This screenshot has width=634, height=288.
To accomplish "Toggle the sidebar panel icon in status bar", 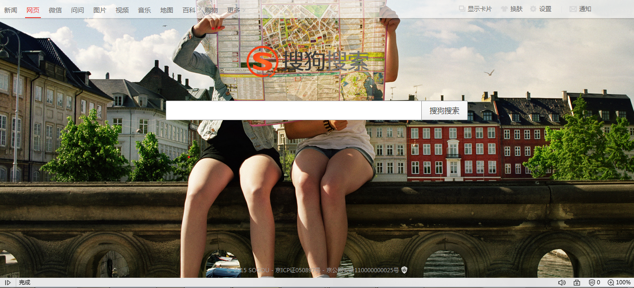I will coord(8,282).
